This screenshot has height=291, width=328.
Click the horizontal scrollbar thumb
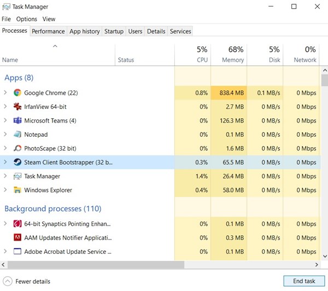(x=96, y=265)
